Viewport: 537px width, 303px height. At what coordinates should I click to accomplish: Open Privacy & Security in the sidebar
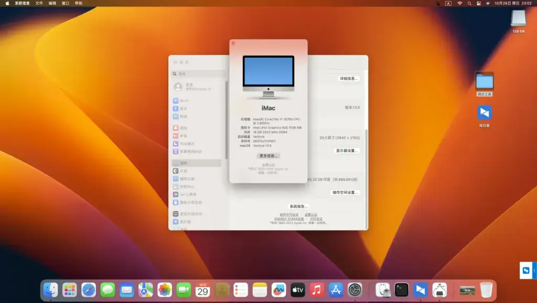pyautogui.click(x=196, y=202)
